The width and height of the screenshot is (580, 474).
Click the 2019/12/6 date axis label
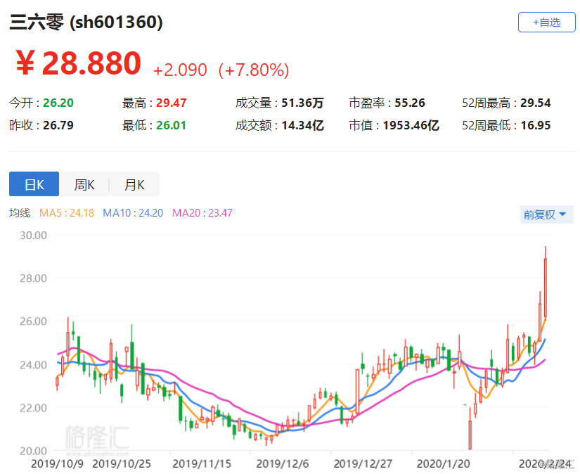click(283, 463)
